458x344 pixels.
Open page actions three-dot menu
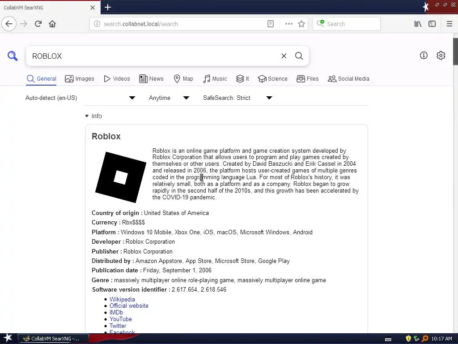289,24
